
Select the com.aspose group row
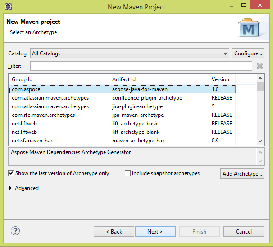tap(122, 89)
